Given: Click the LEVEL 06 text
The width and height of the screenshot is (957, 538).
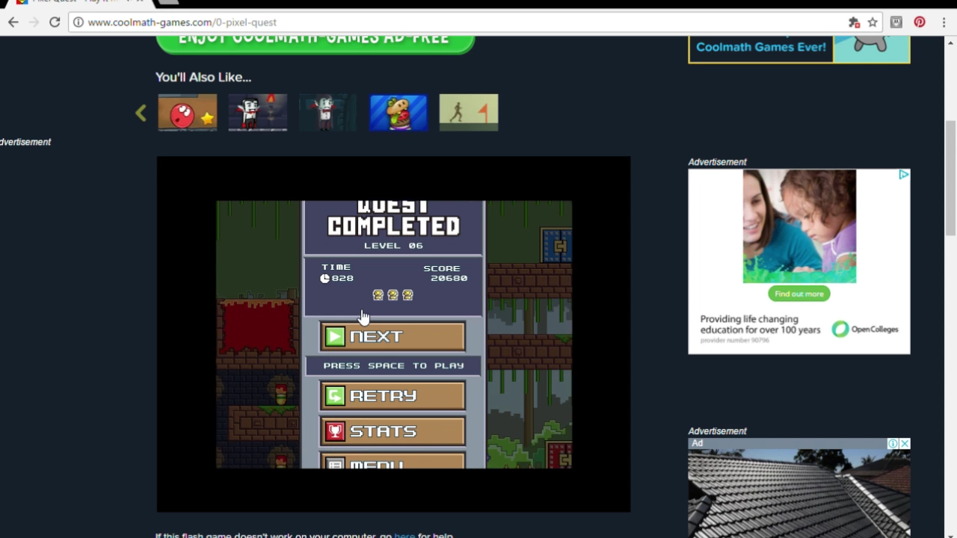Looking at the screenshot, I should 393,245.
